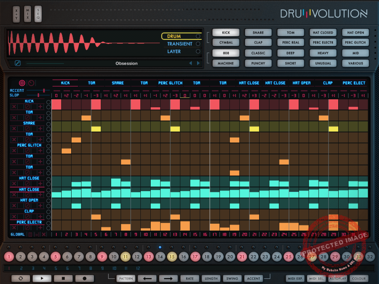Open the X+Y view button
This screenshot has height=284, width=379.
[16, 14]
